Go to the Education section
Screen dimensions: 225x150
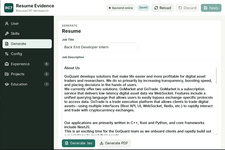pyautogui.click(x=27, y=84)
